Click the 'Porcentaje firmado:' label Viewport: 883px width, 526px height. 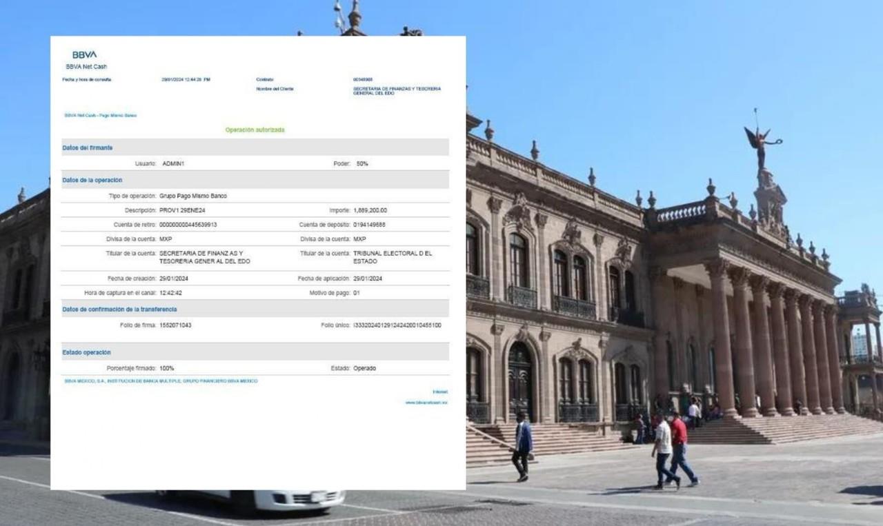pos(132,368)
